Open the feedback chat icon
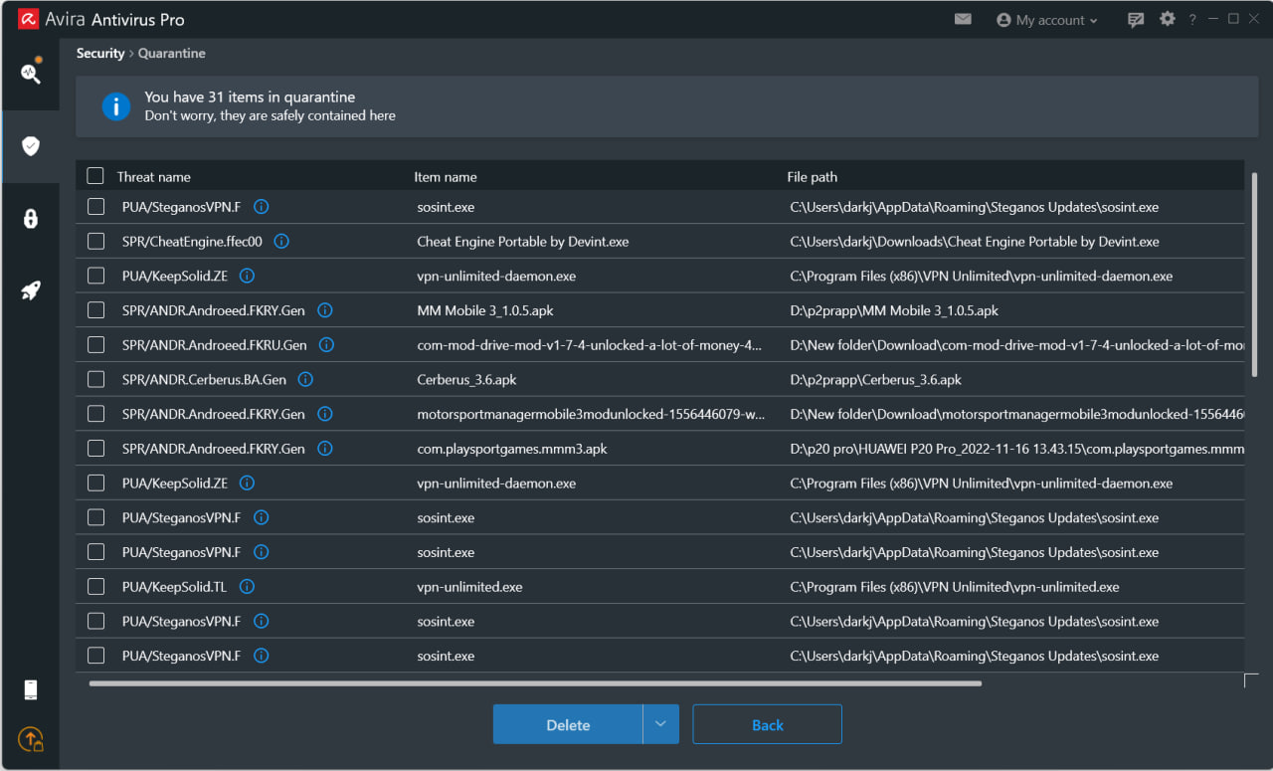 pyautogui.click(x=1136, y=20)
